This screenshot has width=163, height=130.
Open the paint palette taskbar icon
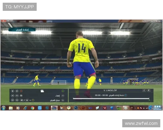(126, 108)
